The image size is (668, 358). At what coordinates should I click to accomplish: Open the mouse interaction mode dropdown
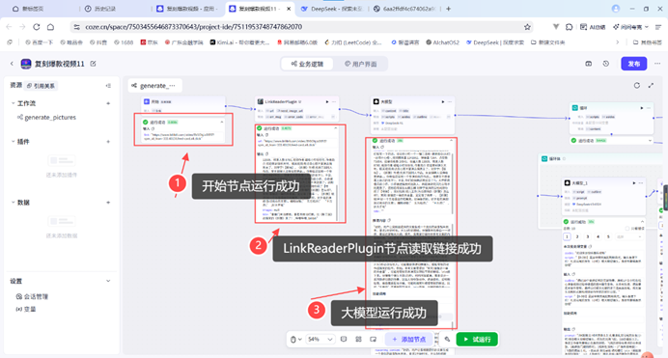click(x=295, y=340)
